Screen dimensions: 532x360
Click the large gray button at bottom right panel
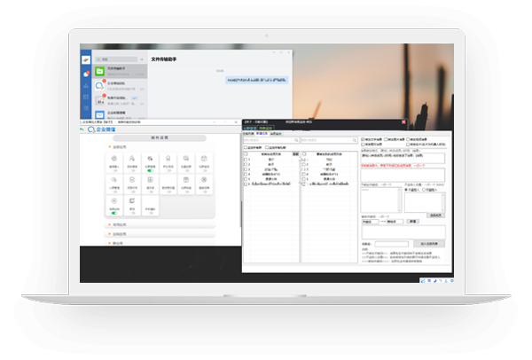(429, 244)
